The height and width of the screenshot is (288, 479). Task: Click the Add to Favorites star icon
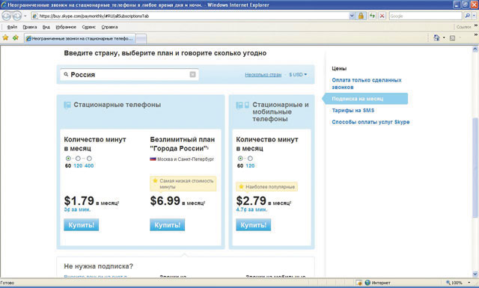[x=16, y=37]
